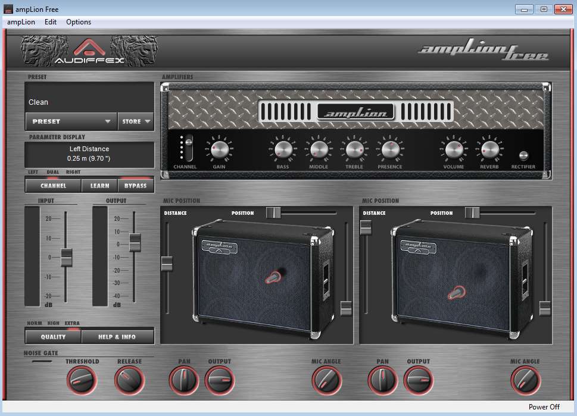Toggle the amplifier Channel selector switch
Screen dimensions: 577x416
coord(188,148)
